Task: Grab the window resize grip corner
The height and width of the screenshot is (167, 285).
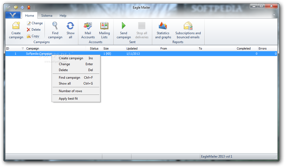Action: pos(276,157)
